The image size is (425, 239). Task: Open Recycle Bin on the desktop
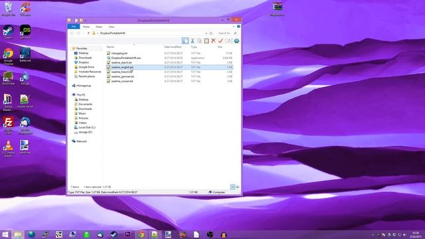point(8,9)
